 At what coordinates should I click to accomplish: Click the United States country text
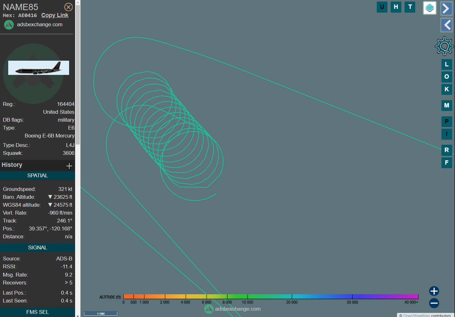59,112
